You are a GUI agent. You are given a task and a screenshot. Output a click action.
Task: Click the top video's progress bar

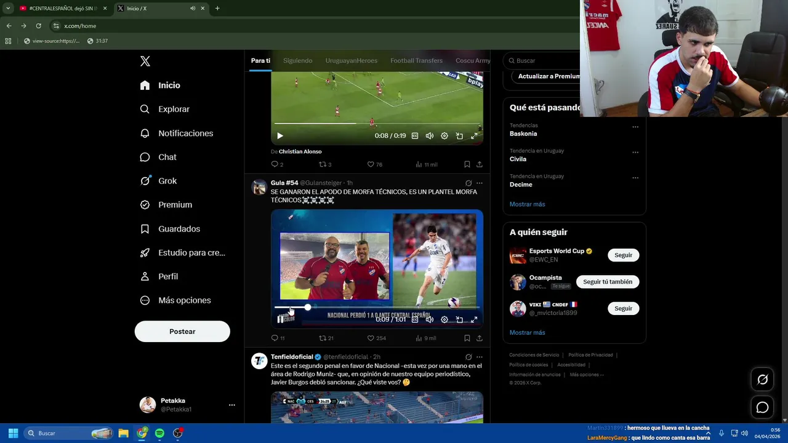tap(377, 124)
